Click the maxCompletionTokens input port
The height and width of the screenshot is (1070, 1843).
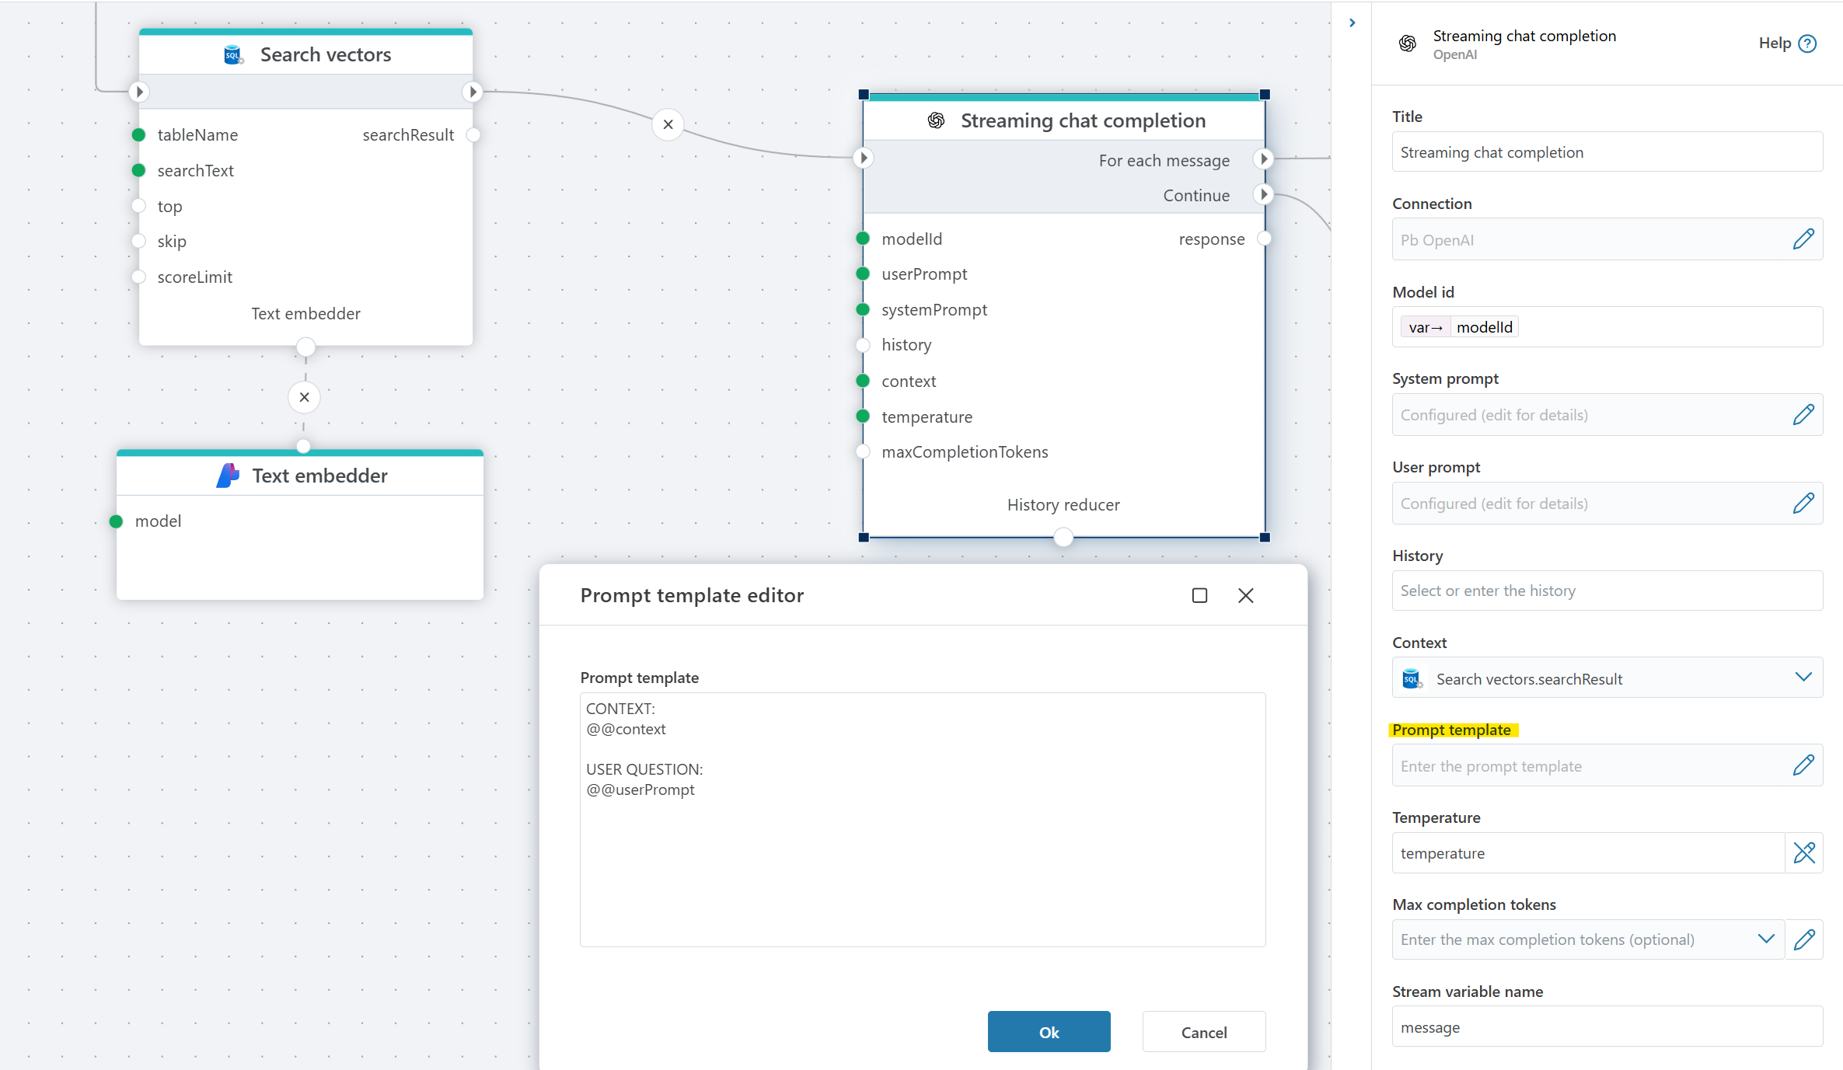point(863,452)
